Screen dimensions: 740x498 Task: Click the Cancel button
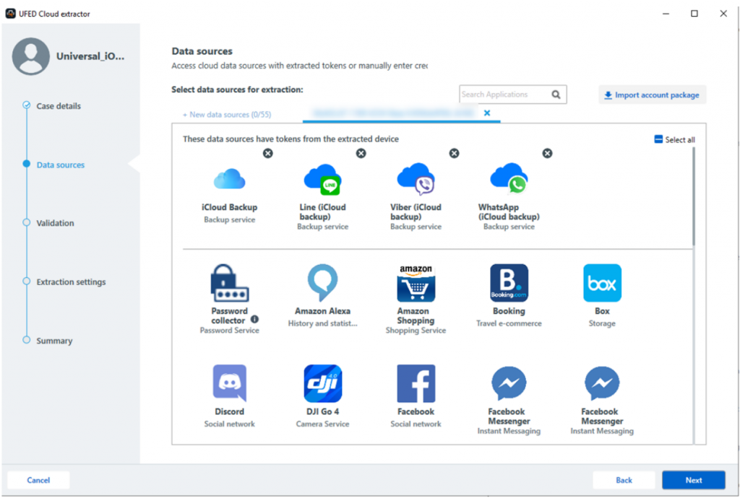(x=38, y=480)
